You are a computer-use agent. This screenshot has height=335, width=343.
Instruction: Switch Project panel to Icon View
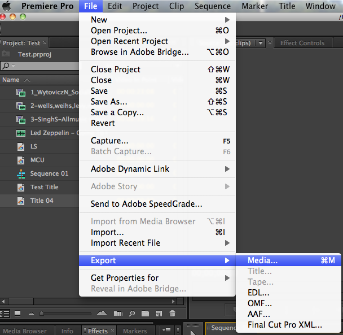(17, 314)
